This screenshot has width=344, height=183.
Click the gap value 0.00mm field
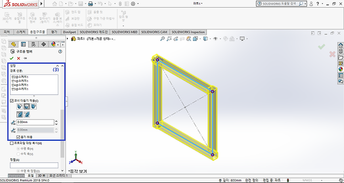(35, 122)
